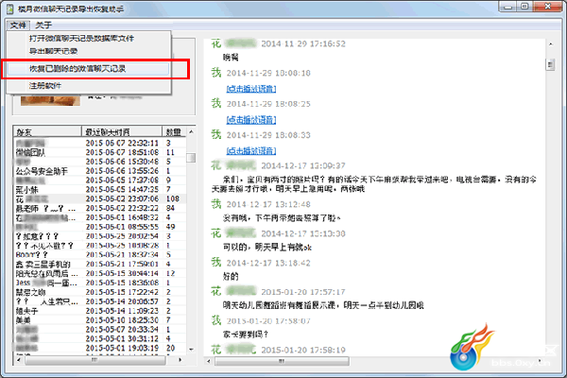
Task: Select friend row dated 2015-06-07 22:32:11
Action: pos(100,144)
